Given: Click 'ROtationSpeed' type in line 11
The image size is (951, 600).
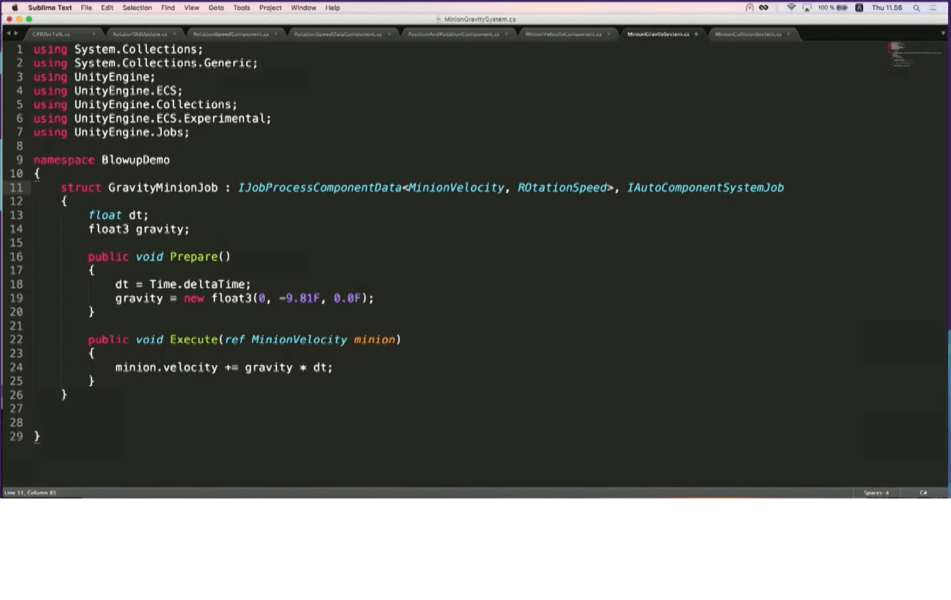Looking at the screenshot, I should pyautogui.click(x=562, y=187).
